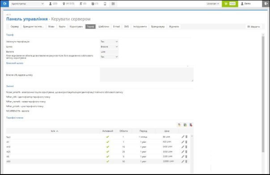The height and width of the screenshot is (175, 270).
Task: Click the blue globe home icon
Action: coord(4,4)
